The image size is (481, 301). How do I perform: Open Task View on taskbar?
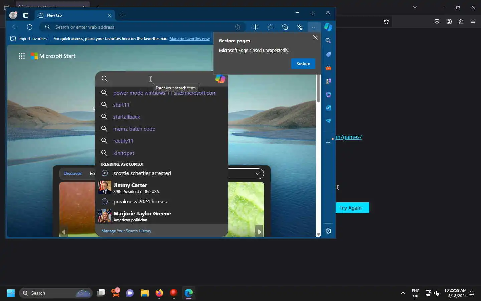point(101,293)
